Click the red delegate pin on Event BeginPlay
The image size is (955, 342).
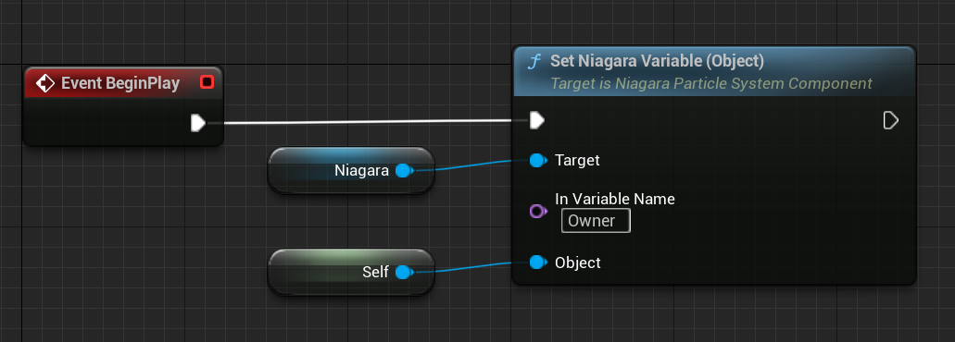207,82
